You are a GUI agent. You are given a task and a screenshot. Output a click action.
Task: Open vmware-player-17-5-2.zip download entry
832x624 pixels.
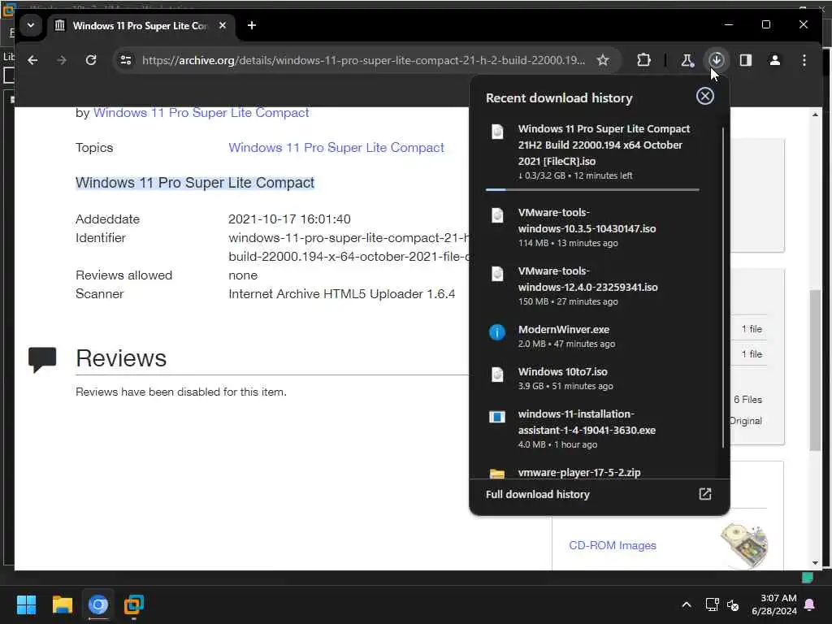593,472
